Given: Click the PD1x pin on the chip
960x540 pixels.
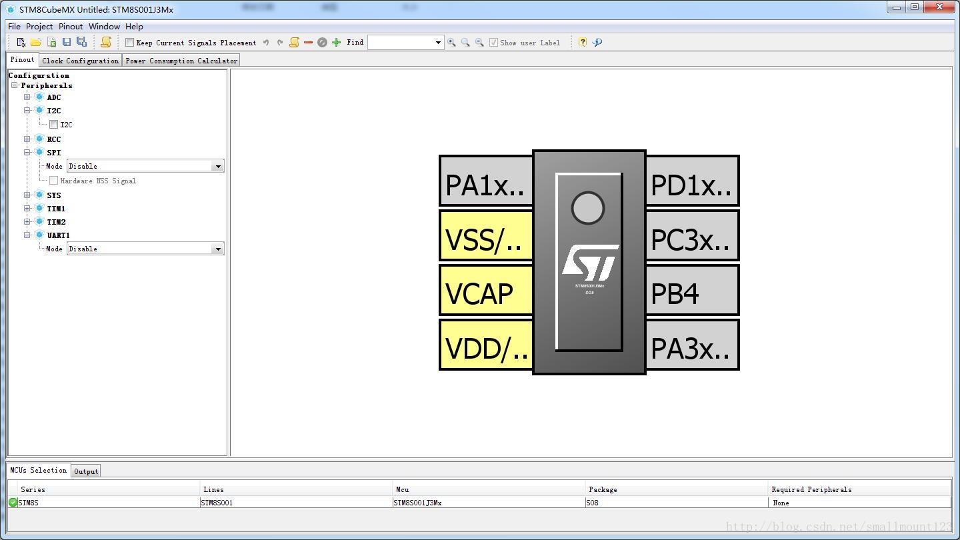Looking at the screenshot, I should 693,181.
